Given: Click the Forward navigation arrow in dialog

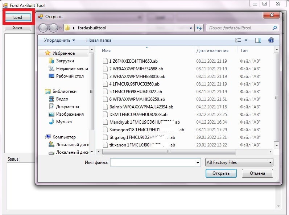Looking at the screenshot, I should pos(53,28).
